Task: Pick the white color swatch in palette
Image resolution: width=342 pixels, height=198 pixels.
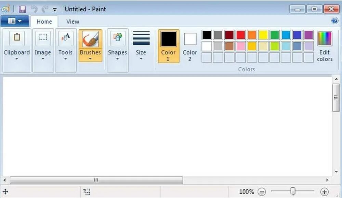Action: (207, 46)
